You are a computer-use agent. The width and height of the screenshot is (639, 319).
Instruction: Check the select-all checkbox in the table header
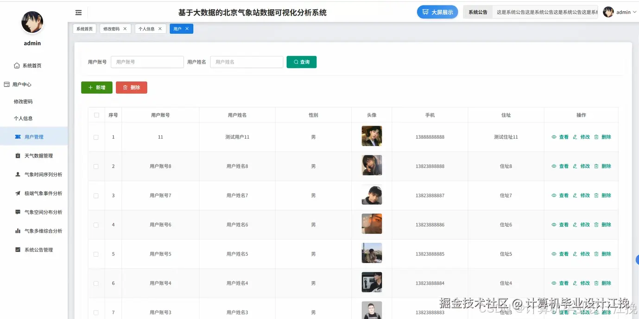tap(96, 115)
